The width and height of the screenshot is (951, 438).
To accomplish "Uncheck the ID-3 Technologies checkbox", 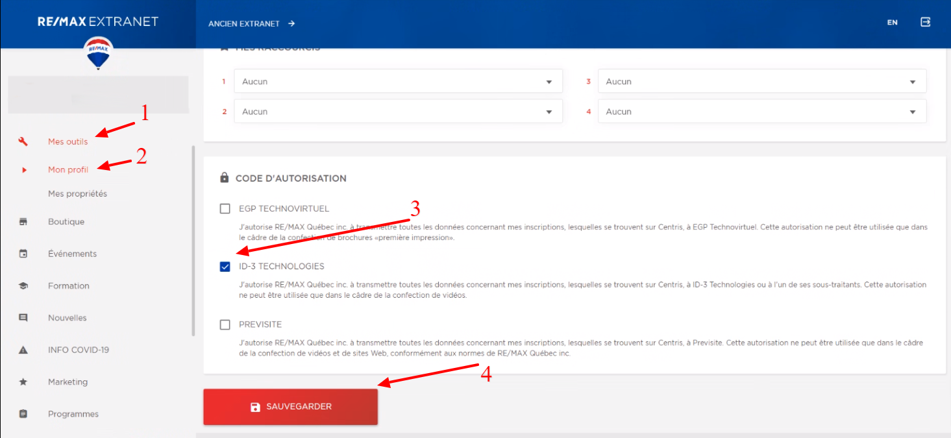I will (225, 267).
